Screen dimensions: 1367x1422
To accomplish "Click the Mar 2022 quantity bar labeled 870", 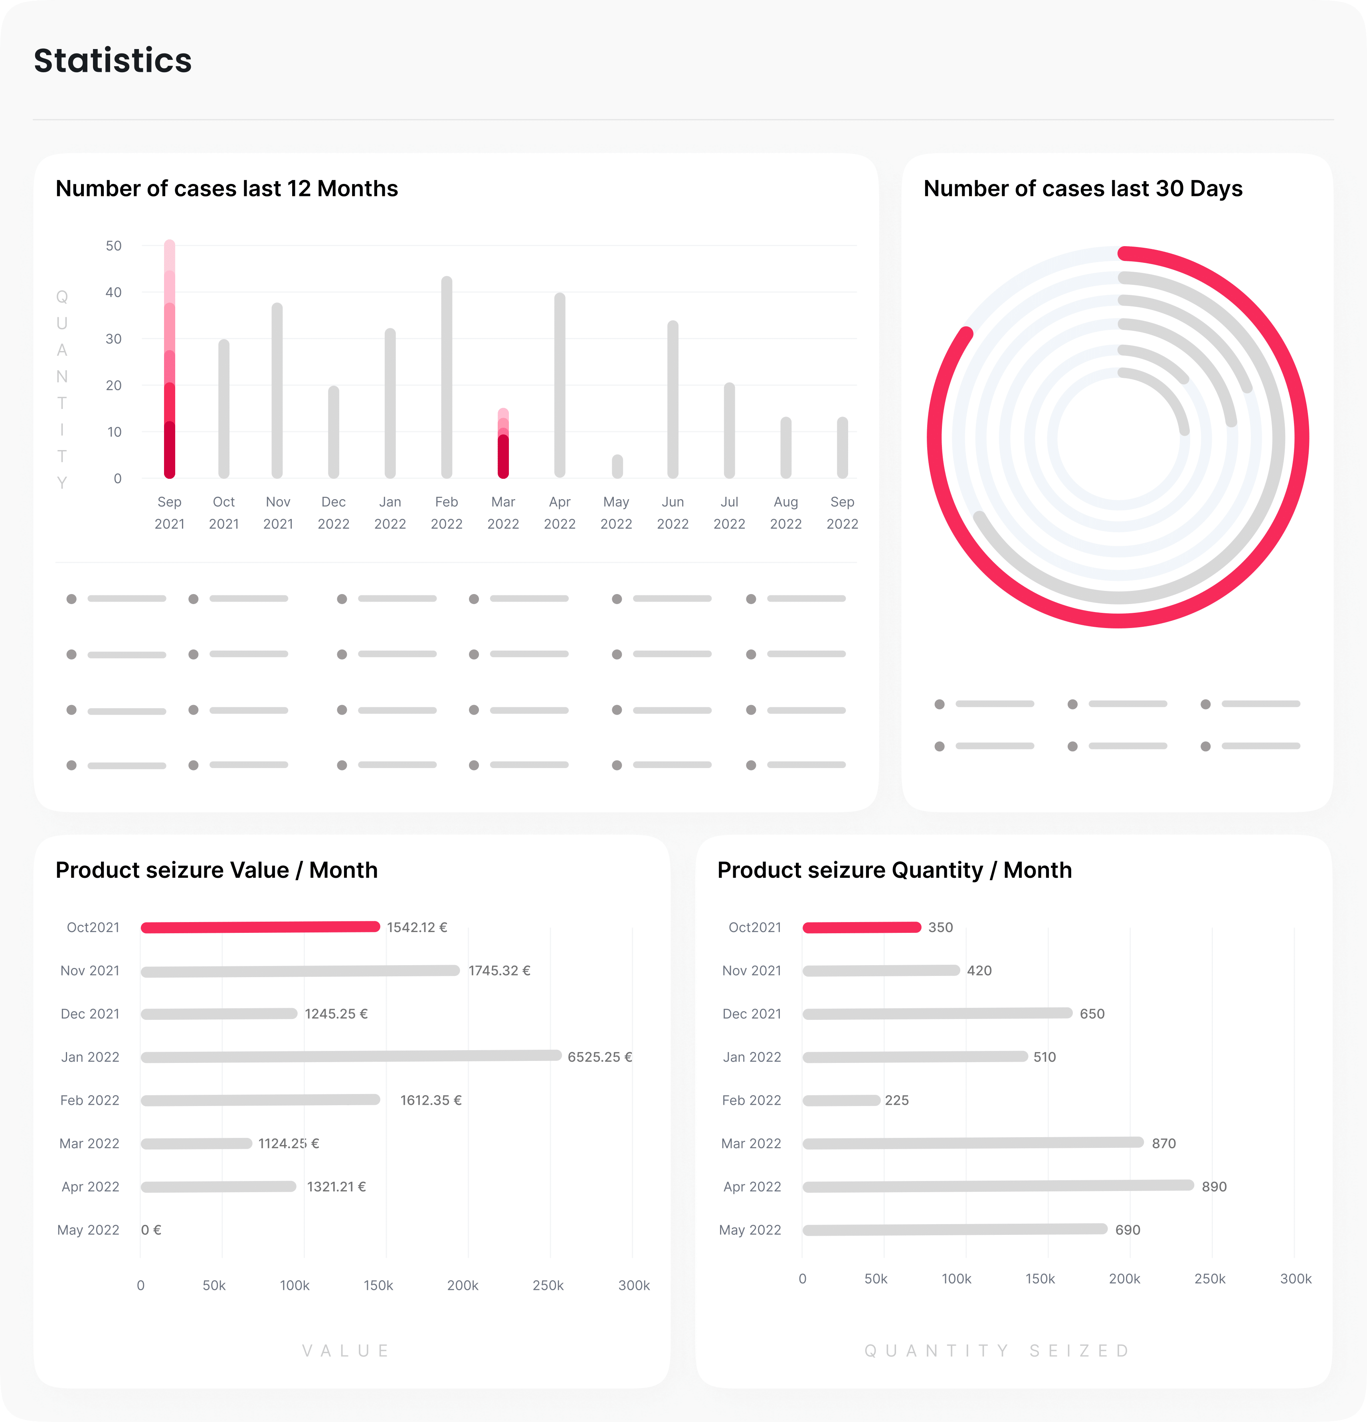I will [x=973, y=1144].
